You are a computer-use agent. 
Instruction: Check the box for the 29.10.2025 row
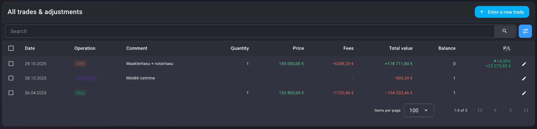tap(11, 64)
